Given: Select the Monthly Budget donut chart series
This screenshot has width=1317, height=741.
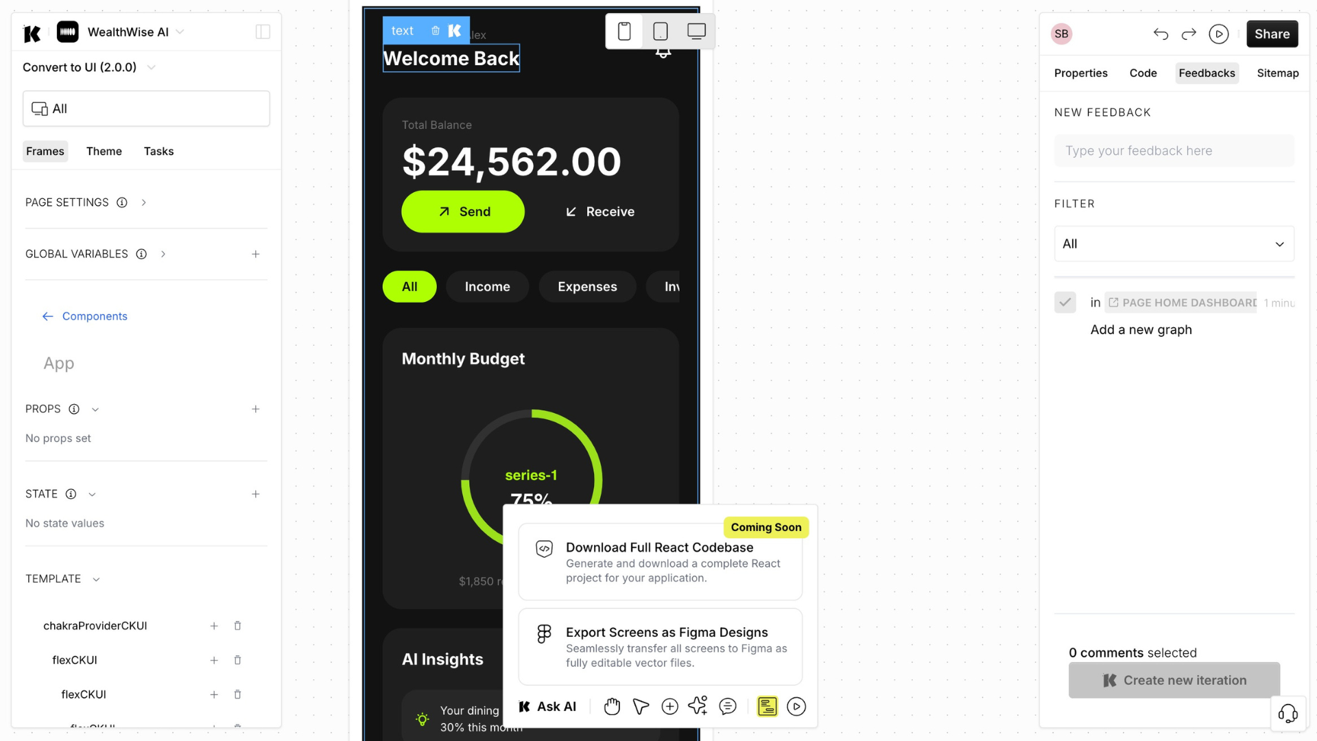Looking at the screenshot, I should 531,474.
